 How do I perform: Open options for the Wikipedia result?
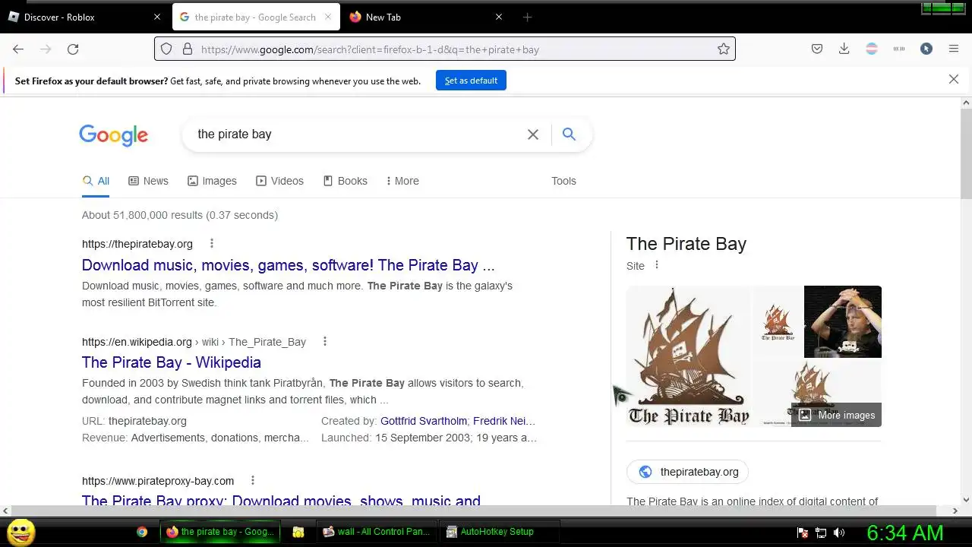click(325, 342)
